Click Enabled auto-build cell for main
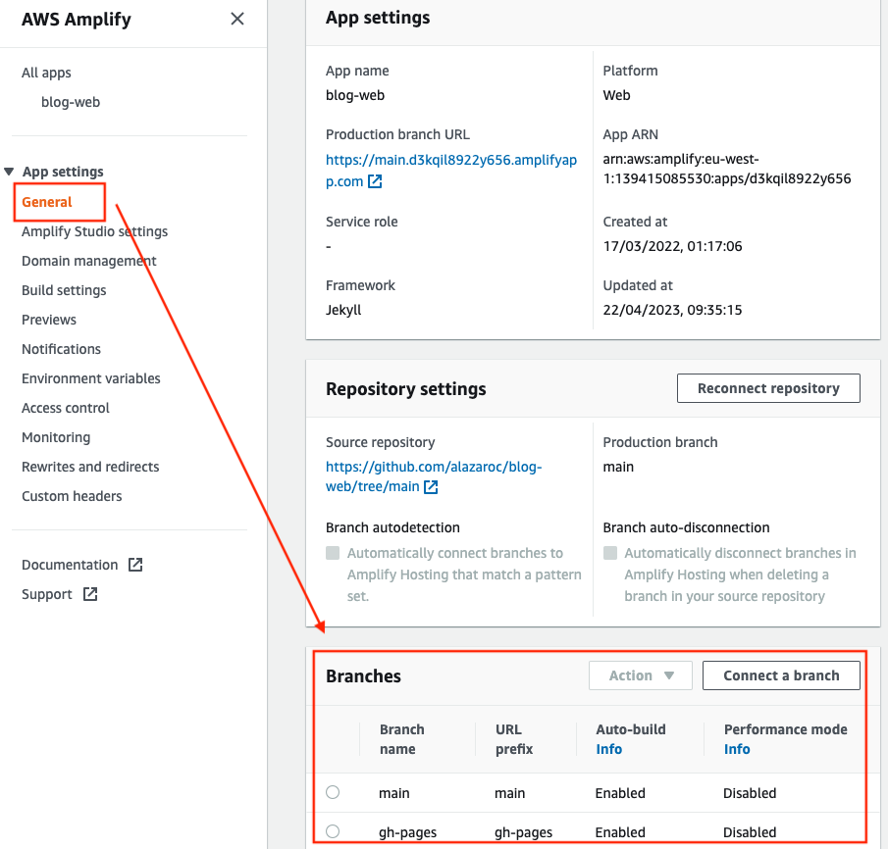This screenshot has width=888, height=849. point(620,793)
